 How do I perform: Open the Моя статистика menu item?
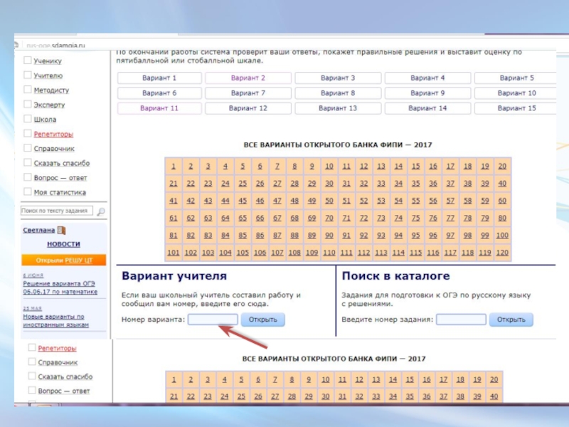click(x=60, y=192)
